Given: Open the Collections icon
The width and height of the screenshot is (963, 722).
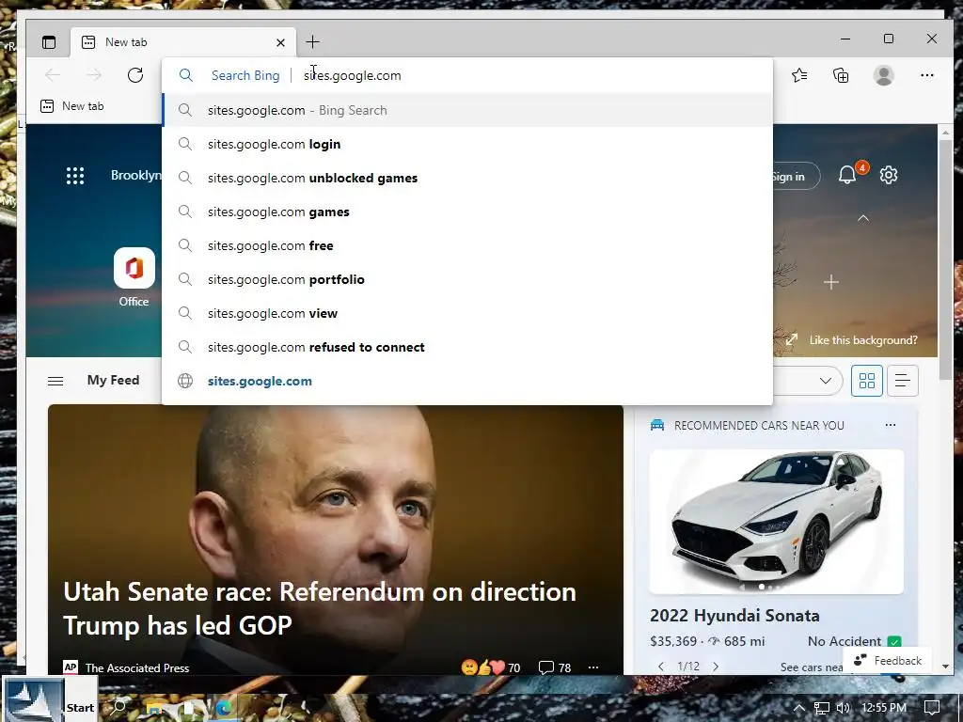Looking at the screenshot, I should (x=841, y=75).
